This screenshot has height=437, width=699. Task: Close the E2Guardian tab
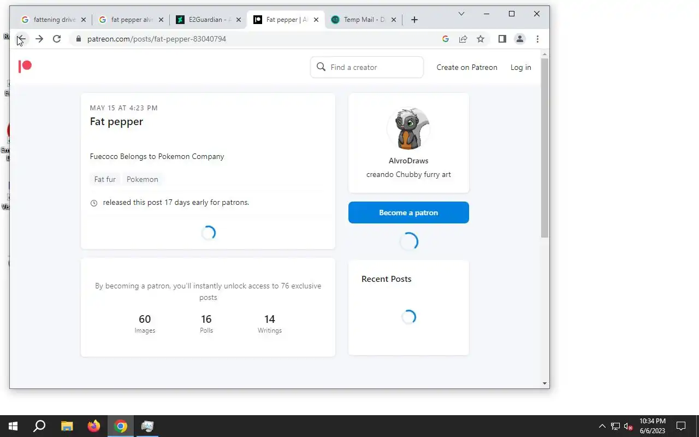coord(239,20)
